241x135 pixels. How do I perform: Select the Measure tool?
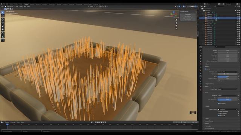click(x=3, y=36)
